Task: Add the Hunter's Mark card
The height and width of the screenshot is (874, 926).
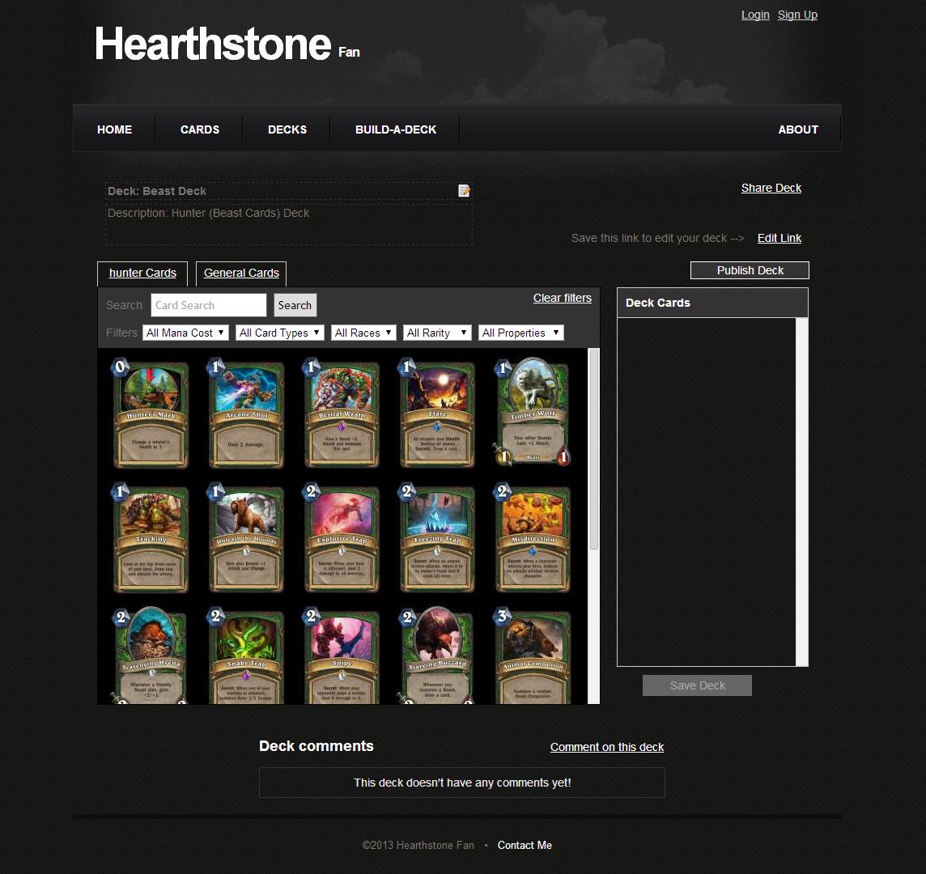Action: tap(151, 413)
